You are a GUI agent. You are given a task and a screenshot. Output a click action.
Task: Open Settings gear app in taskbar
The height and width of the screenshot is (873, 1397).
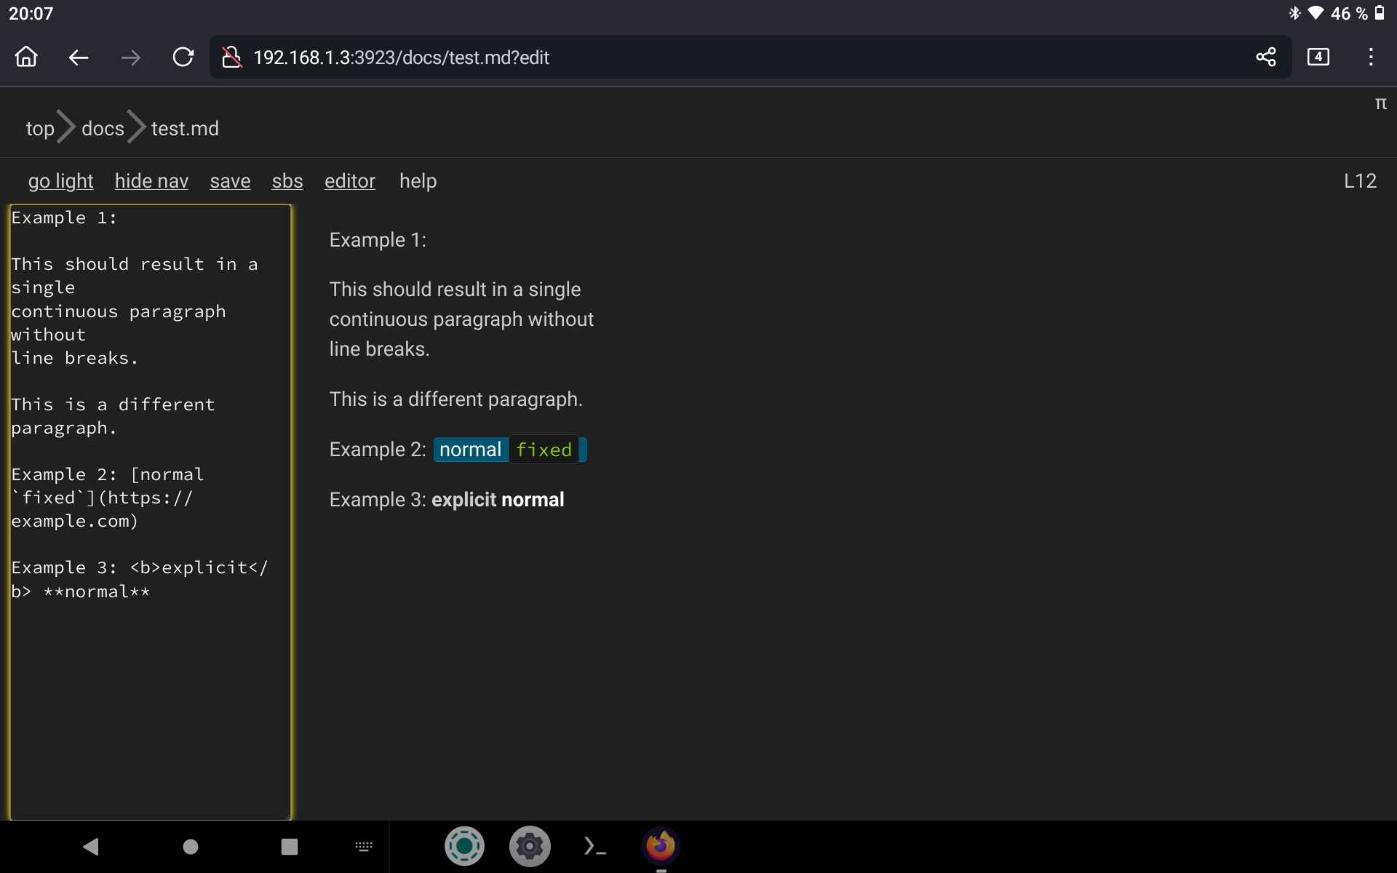[x=530, y=846]
